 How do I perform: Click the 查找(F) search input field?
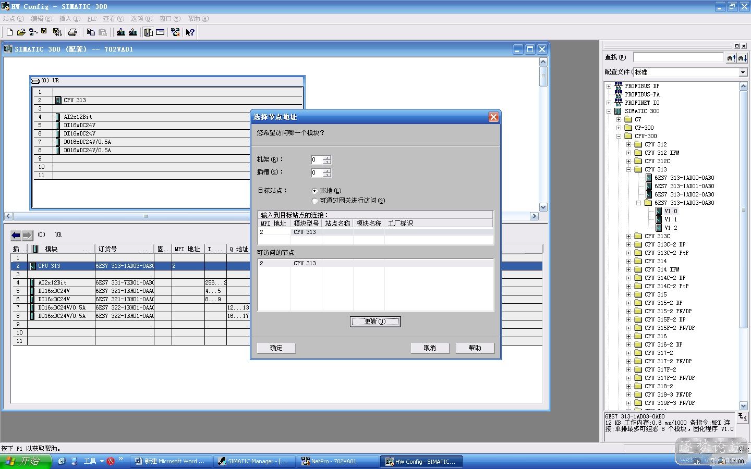point(679,57)
